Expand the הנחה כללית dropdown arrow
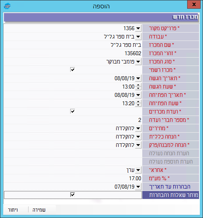 (x=138, y=137)
